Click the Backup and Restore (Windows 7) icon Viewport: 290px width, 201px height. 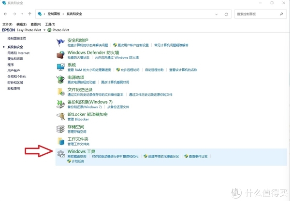60,104
